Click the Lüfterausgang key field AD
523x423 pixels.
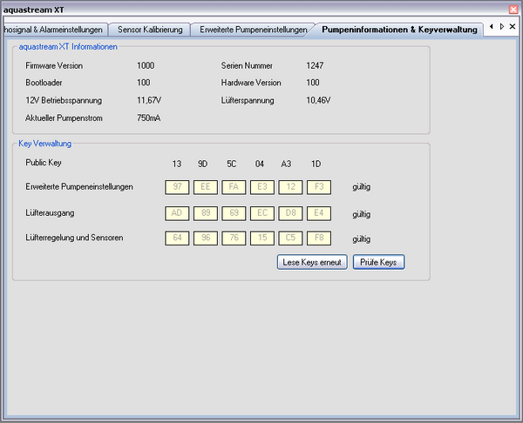coord(177,213)
